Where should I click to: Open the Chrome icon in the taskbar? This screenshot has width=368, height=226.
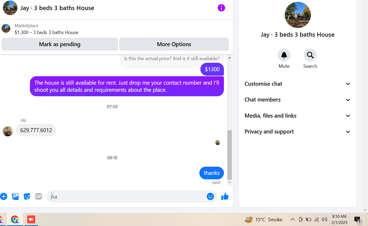pyautogui.click(x=15, y=219)
